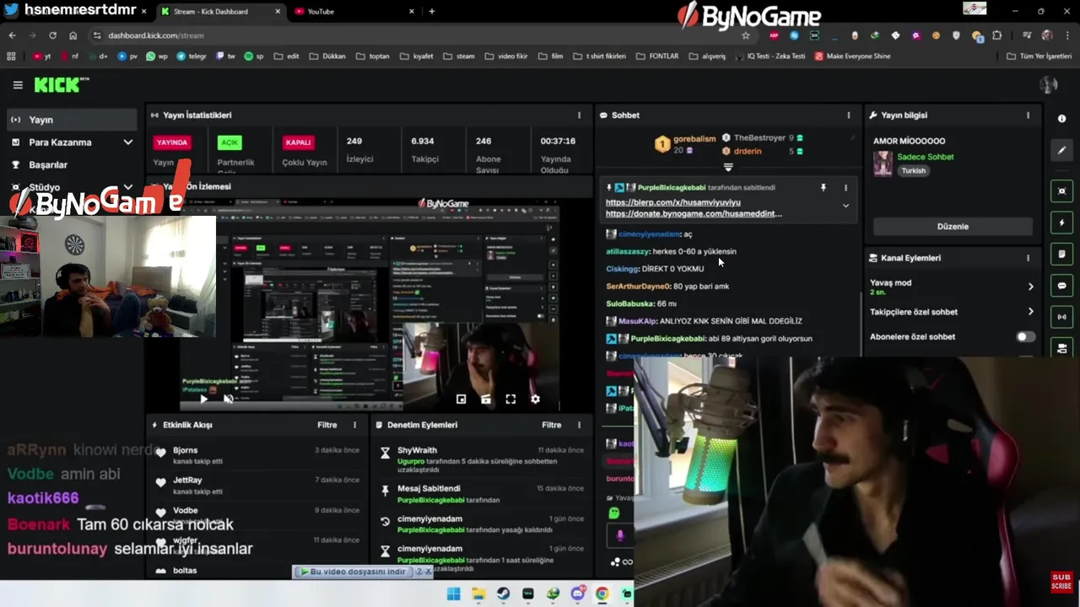
Task: Collapse the chat leaderboard arrow
Action: tap(728, 167)
